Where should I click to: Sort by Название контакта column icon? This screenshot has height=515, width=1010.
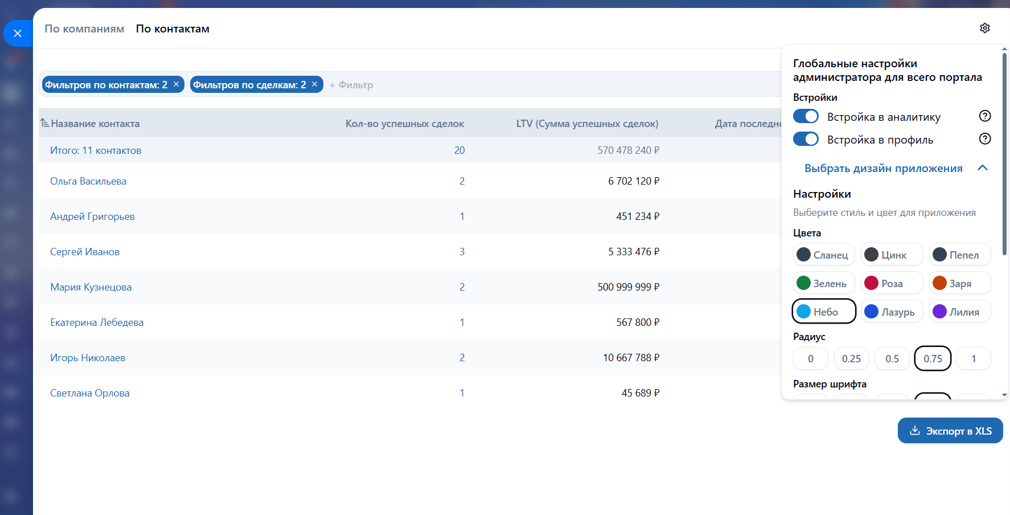[44, 123]
